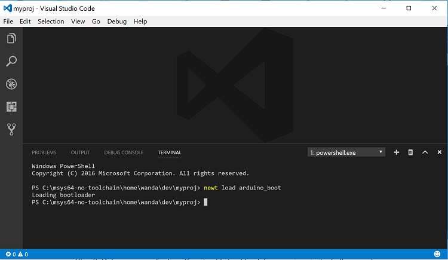Screen dimensions: 448x260
Task: Focus the terminal cursor at the last prompt
Action: click(205, 202)
